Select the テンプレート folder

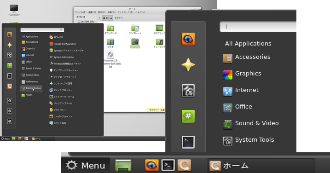pyautogui.click(x=135, y=29)
